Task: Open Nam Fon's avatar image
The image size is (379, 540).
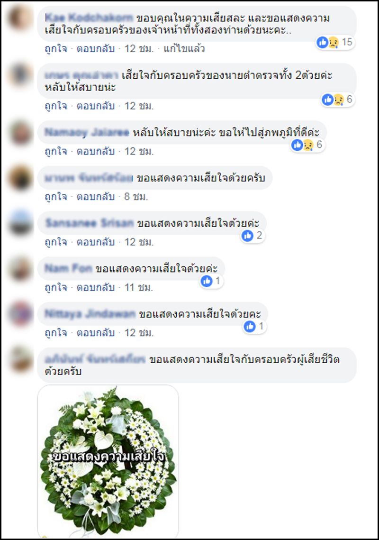Action: point(20,268)
